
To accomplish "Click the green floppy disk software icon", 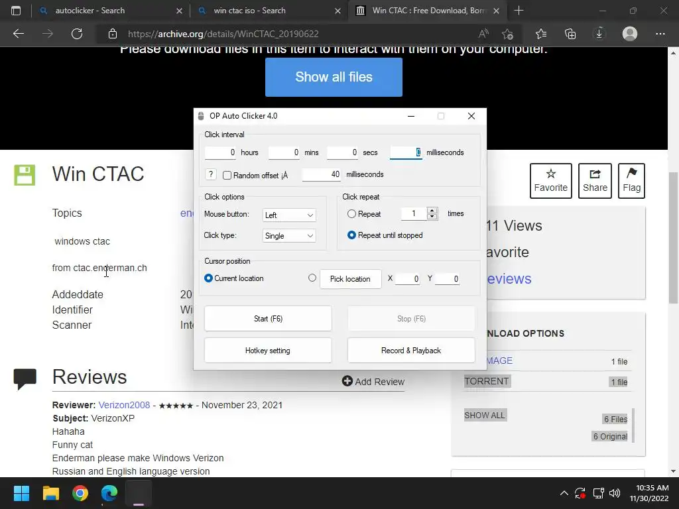I will pos(25,175).
